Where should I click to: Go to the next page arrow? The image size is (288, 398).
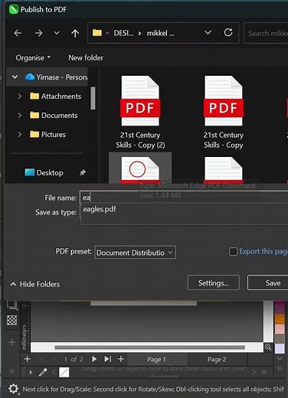(94, 359)
